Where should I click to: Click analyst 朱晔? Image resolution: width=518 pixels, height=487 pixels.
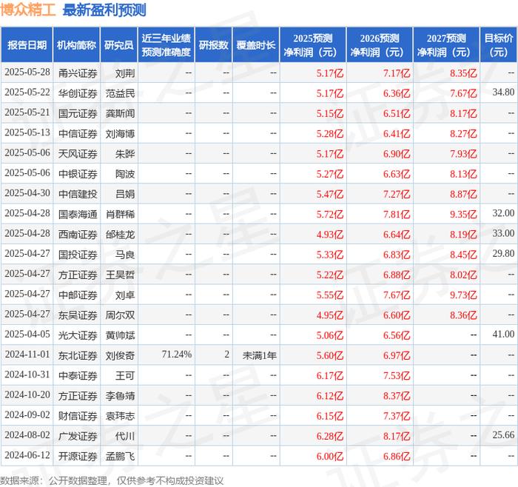pyautogui.click(x=125, y=153)
